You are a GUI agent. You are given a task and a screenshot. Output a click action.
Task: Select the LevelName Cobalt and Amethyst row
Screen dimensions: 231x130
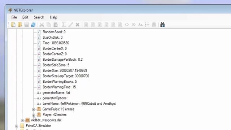click(x=79, y=104)
